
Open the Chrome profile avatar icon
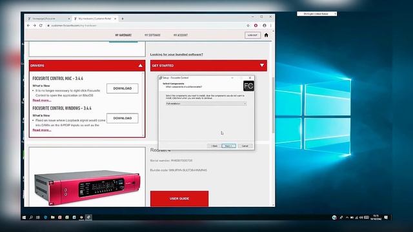point(265,26)
